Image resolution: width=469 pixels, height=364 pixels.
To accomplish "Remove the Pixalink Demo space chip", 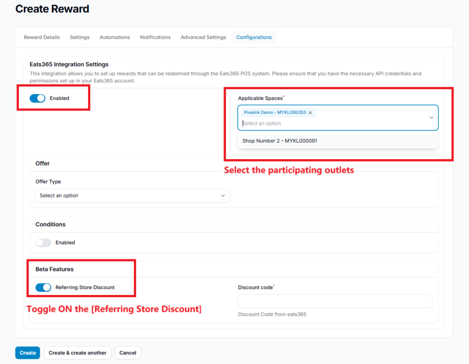I will pyautogui.click(x=310, y=112).
